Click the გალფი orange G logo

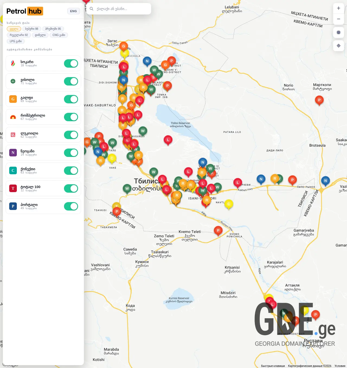point(13,99)
